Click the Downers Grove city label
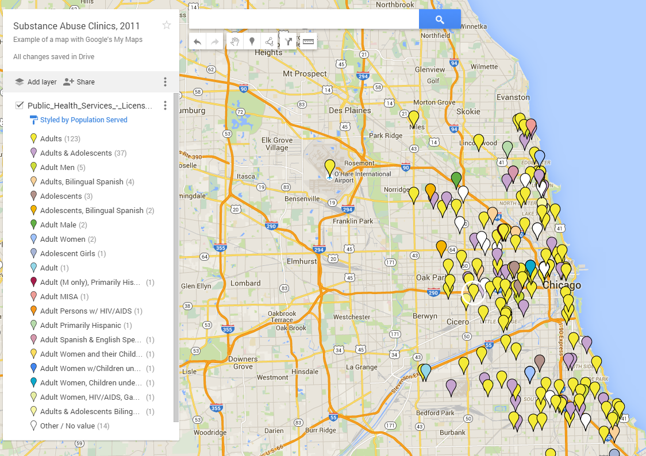646x456 pixels. point(243,362)
